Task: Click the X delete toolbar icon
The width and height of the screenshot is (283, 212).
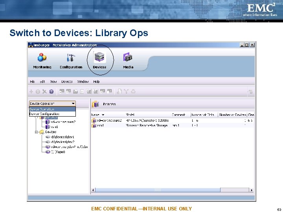Action: pos(44,91)
